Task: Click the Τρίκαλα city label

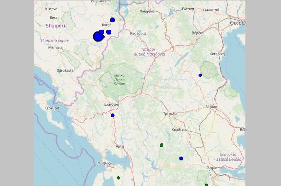Action: pyautogui.click(x=170, y=114)
